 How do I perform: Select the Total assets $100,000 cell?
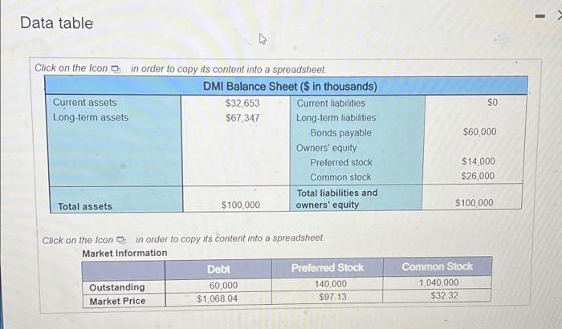click(x=241, y=205)
